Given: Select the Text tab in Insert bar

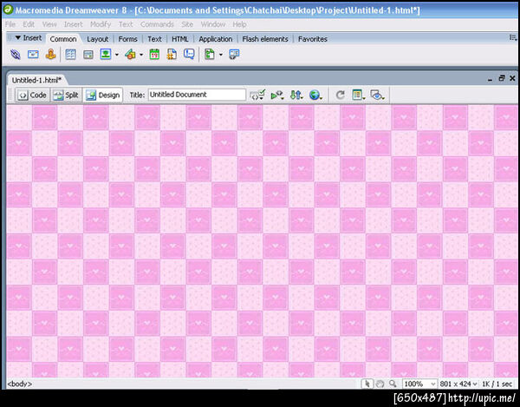Looking at the screenshot, I should point(154,39).
